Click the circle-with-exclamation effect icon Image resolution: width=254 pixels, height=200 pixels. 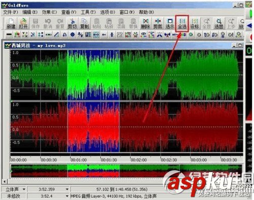231,35
